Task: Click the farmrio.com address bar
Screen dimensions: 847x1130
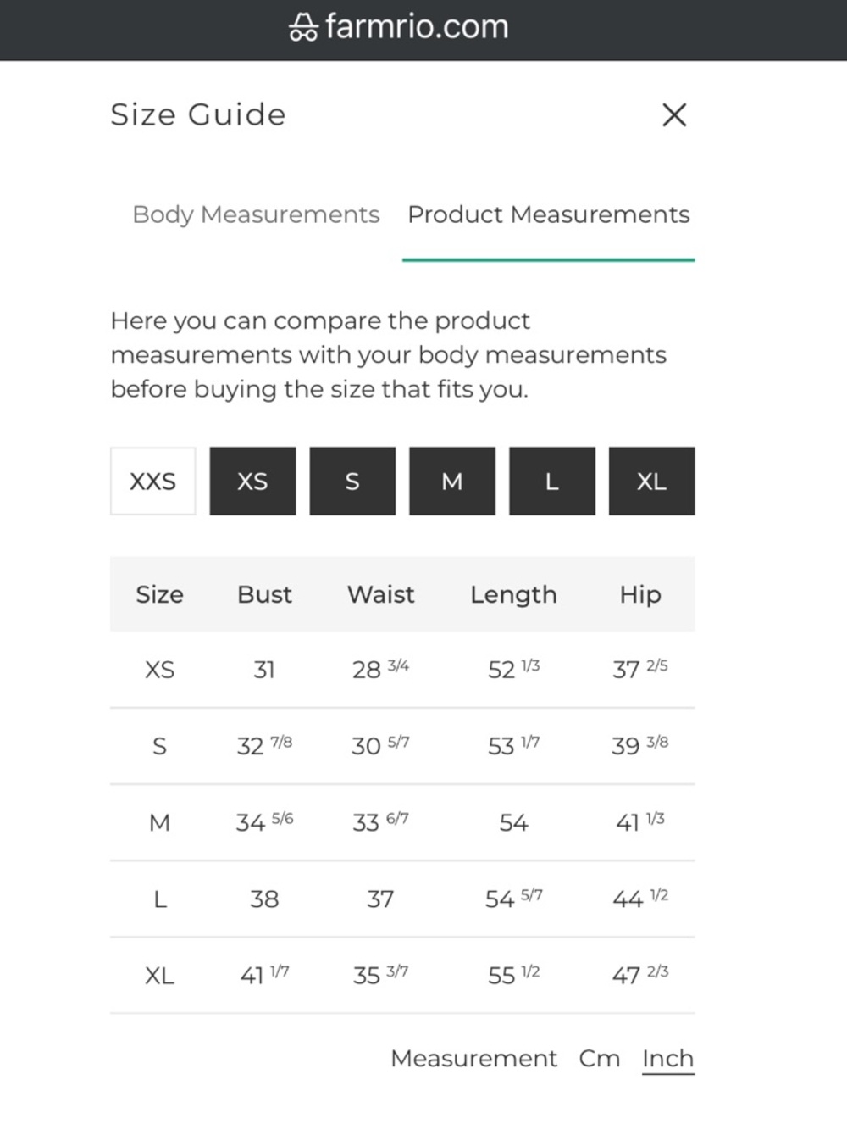Action: [399, 27]
